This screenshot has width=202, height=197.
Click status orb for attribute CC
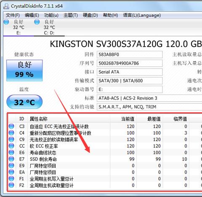click(x=11, y=146)
